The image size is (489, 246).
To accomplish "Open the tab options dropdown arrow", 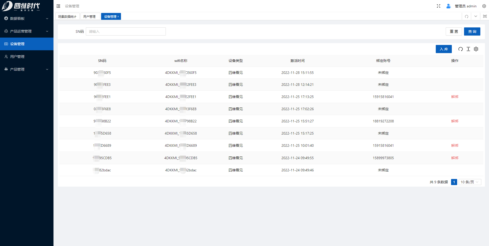I will point(476,17).
